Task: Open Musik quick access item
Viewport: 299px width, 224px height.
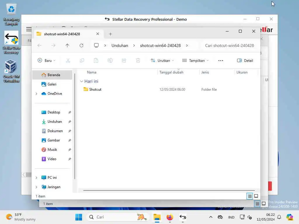Action: click(x=52, y=150)
